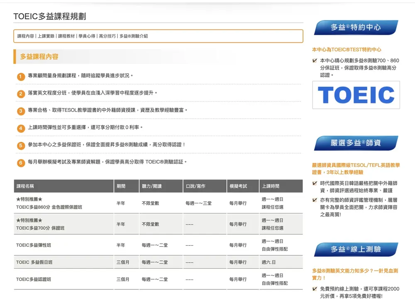415x306 pixels.
Task: Open the 學員心得 navigation link
Action: point(87,36)
